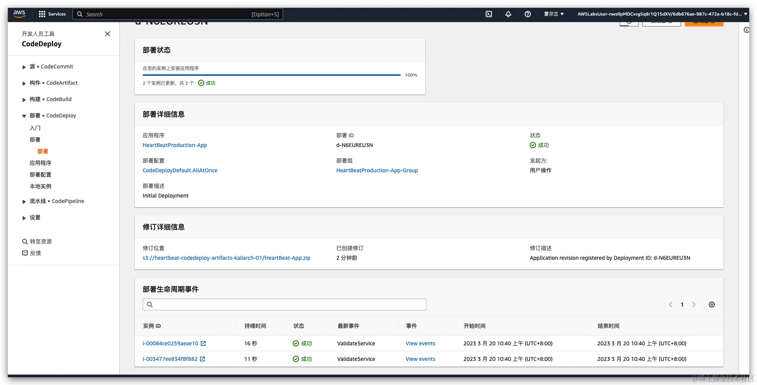Select 应用程序 in side navigation
This screenshot has width=757, height=385.
(x=41, y=163)
